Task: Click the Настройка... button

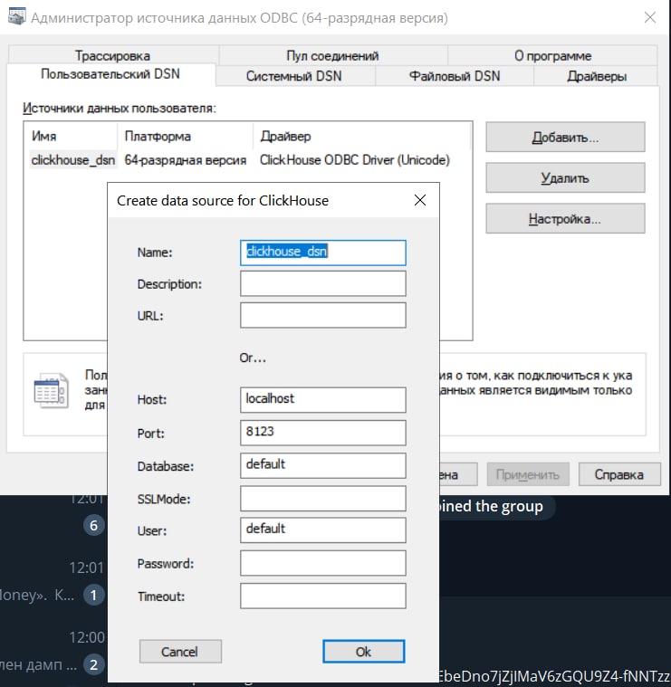Action: tap(565, 218)
